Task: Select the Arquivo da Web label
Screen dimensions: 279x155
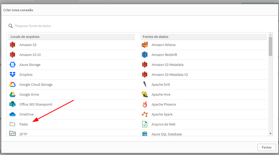Action: coord(164,124)
